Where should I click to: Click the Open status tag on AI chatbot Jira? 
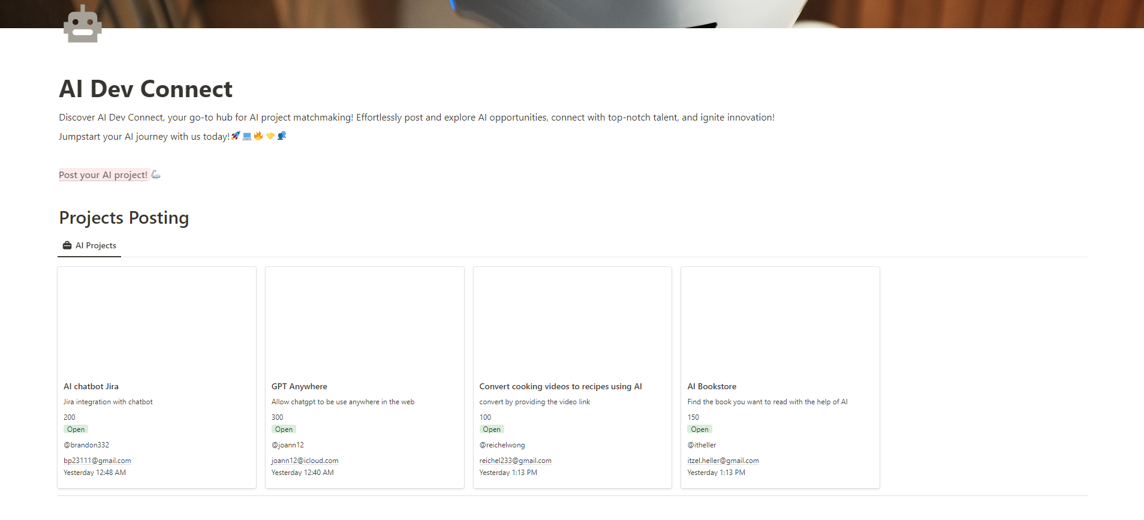tap(76, 429)
